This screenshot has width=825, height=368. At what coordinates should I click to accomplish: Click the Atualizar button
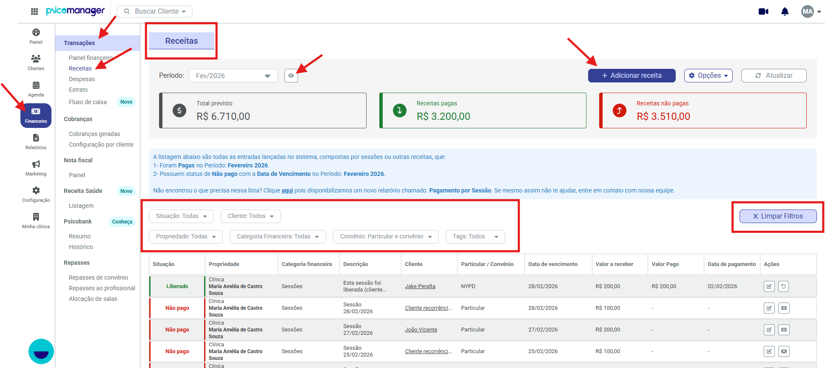(x=774, y=76)
